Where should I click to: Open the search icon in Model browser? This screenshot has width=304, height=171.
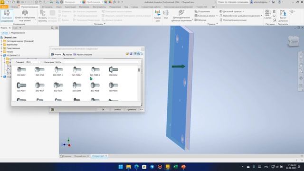click(52, 28)
